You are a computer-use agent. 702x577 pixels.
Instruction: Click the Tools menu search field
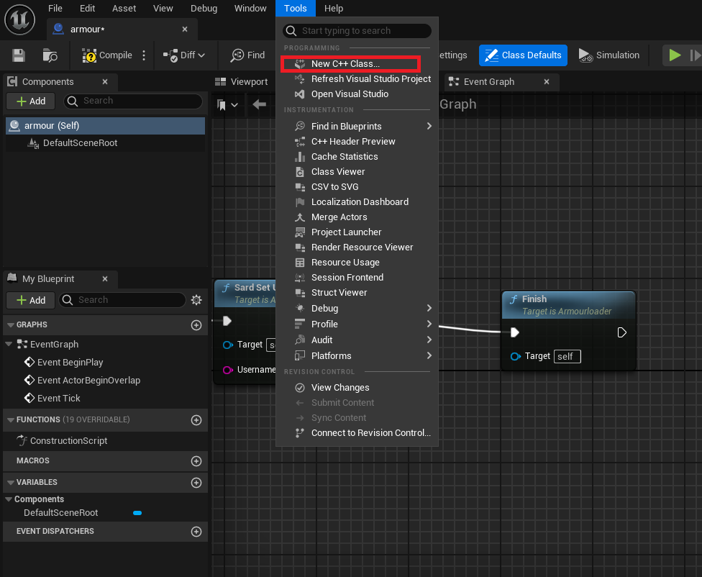[x=357, y=31]
